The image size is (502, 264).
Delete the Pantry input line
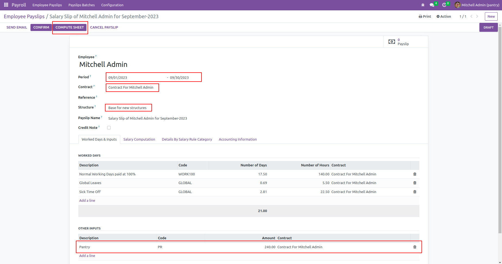tap(415, 247)
